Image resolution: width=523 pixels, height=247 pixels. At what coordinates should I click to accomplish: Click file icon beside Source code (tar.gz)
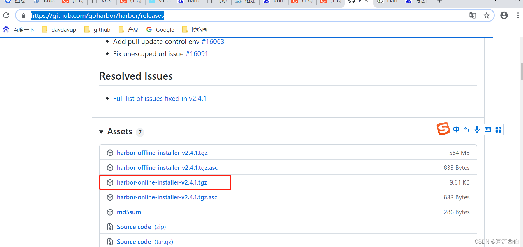(x=110, y=242)
